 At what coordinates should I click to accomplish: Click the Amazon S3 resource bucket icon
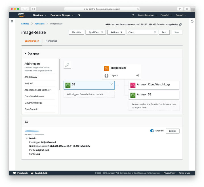click(133, 95)
